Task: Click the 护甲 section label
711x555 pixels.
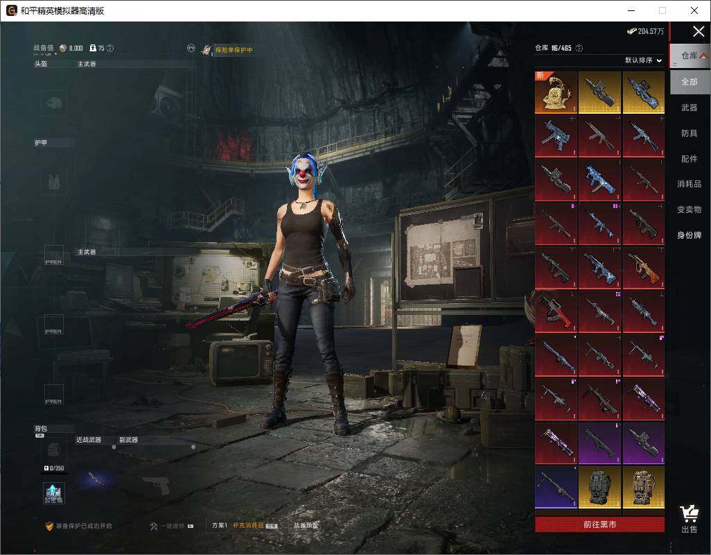Action: [41, 142]
